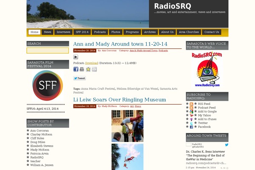Viewport: 255px width, 170px height.
Task: Show posts by Doug Miles
Action: tap(38, 142)
